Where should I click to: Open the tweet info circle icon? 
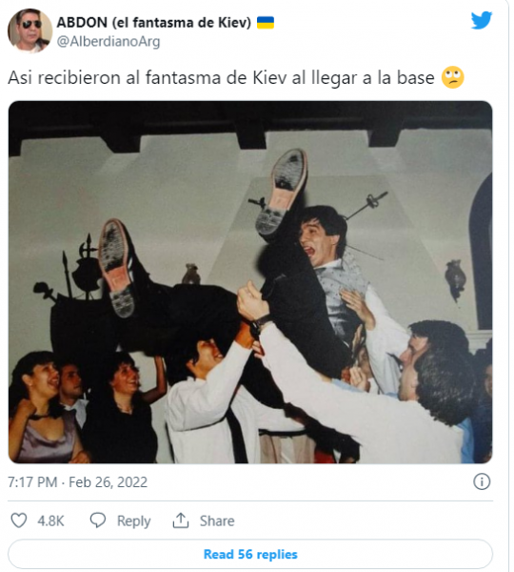[x=482, y=481]
